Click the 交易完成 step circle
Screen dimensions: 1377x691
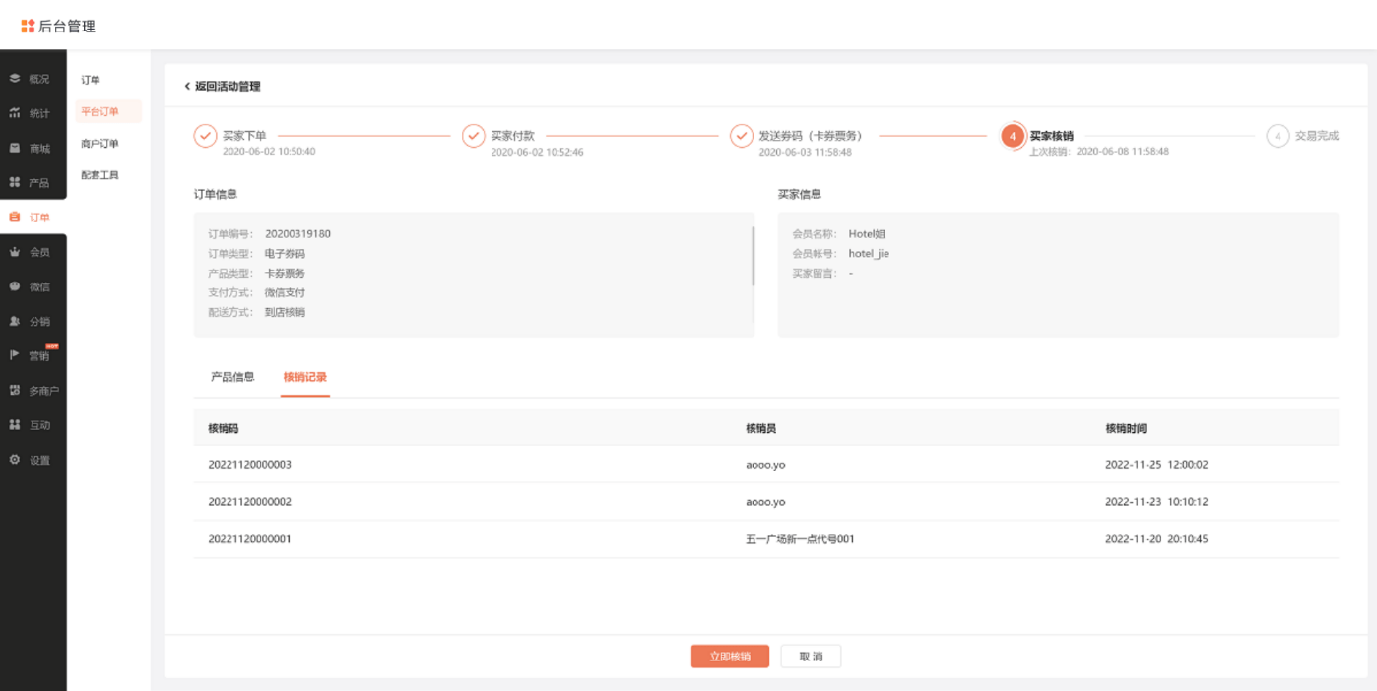[x=1278, y=136]
